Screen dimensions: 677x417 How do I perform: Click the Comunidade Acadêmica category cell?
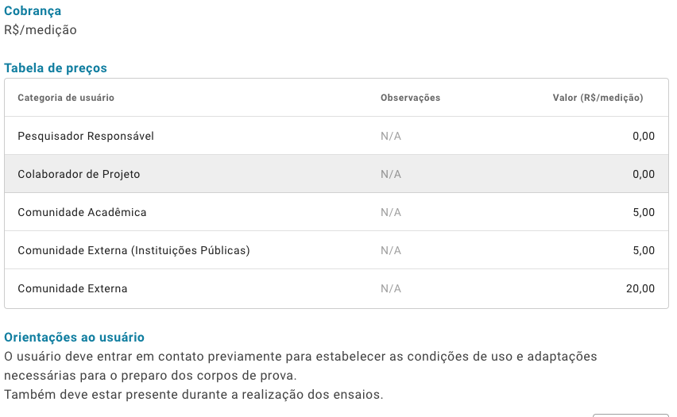[82, 212]
